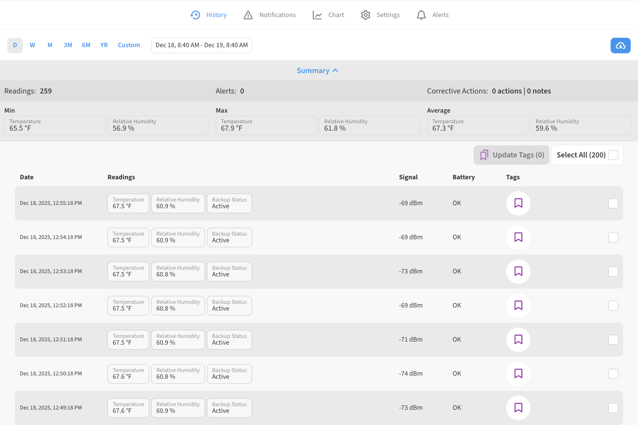Check the Select All (200) checkbox
638x425 pixels.
613,155
